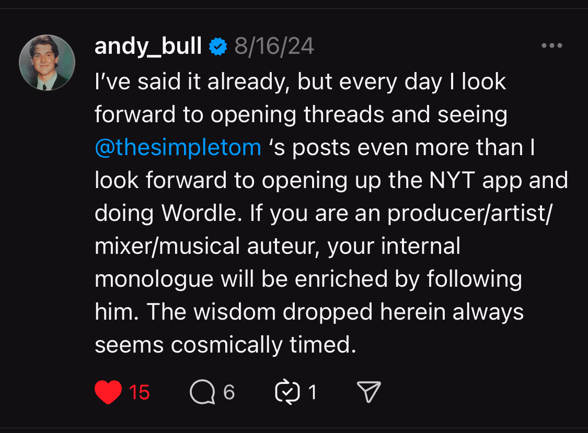
Task: Open andy_bull's profile picture
Action: tap(47, 63)
